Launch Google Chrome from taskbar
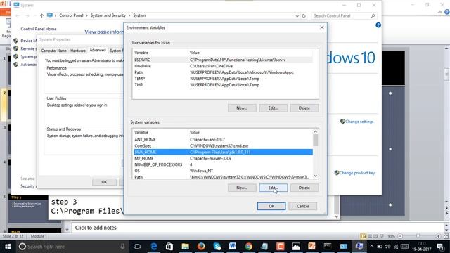This screenshot has width=450, height=253. 248,247
